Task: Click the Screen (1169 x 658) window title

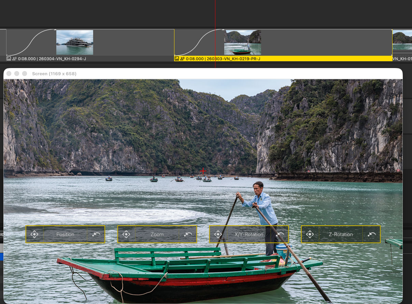Action: tap(54, 74)
